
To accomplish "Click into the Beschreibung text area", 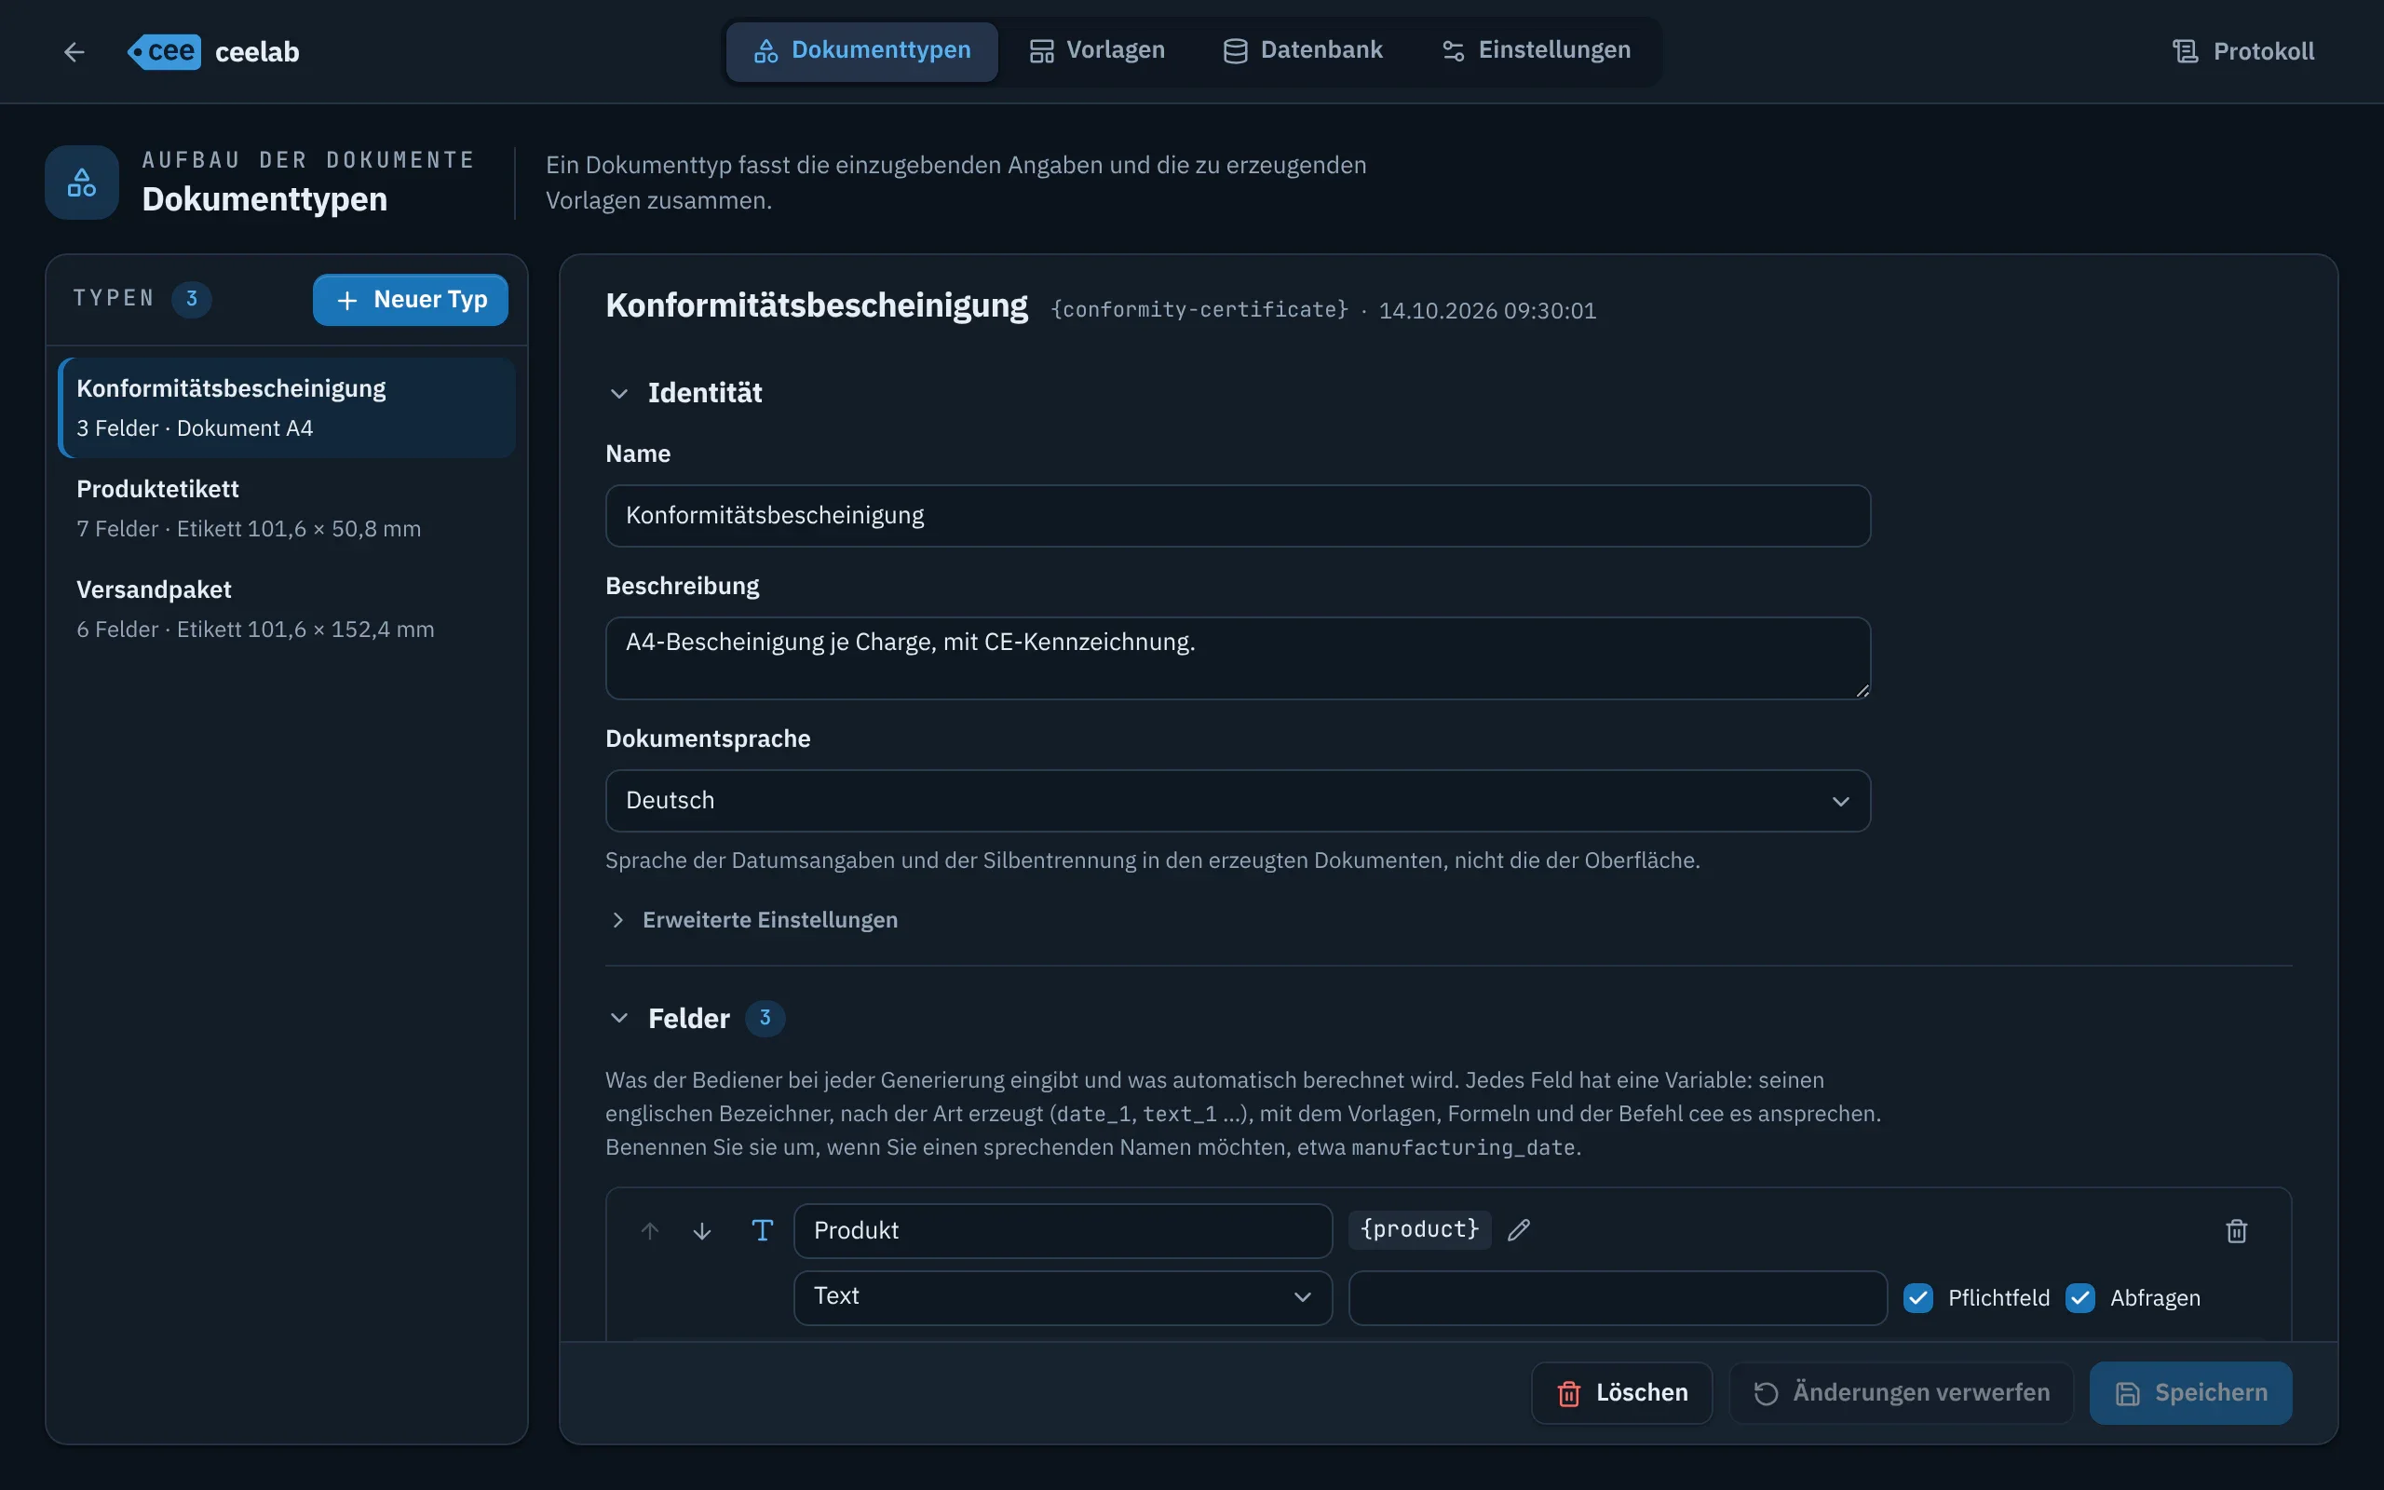I will pyautogui.click(x=1238, y=658).
